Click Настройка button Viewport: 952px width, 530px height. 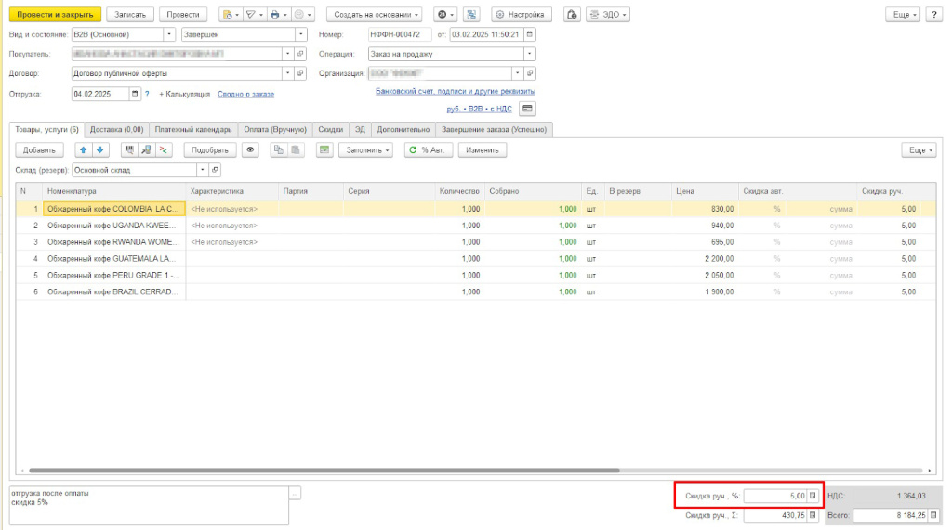521,15
